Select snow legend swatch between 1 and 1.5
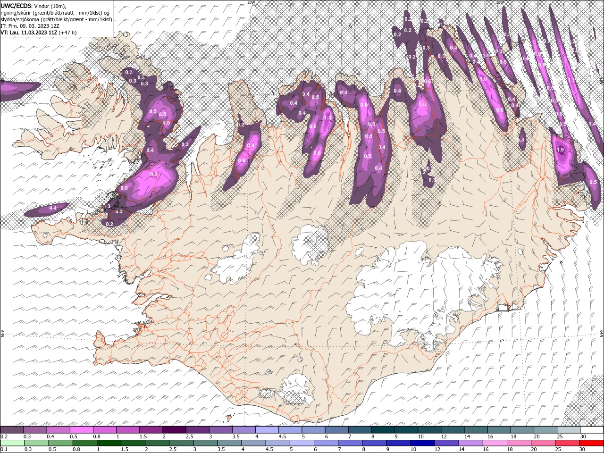This screenshot has height=453, width=604. coord(128,430)
